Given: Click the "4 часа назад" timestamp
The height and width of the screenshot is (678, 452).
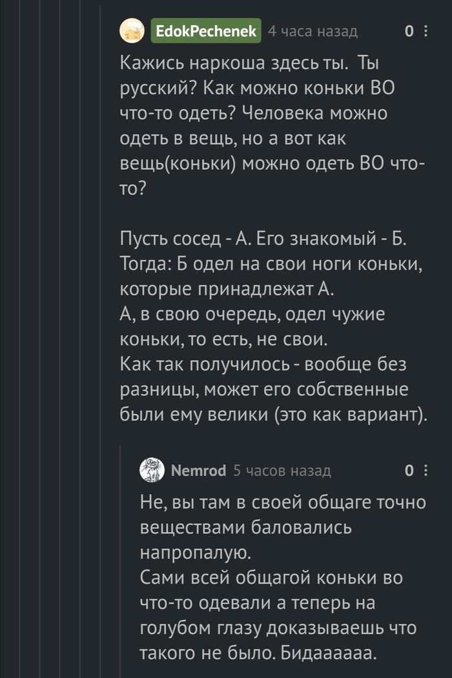Looking at the screenshot, I should pos(312,31).
